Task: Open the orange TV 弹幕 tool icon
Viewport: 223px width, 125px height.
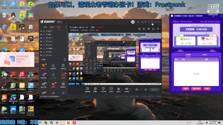Action: click(53, 85)
